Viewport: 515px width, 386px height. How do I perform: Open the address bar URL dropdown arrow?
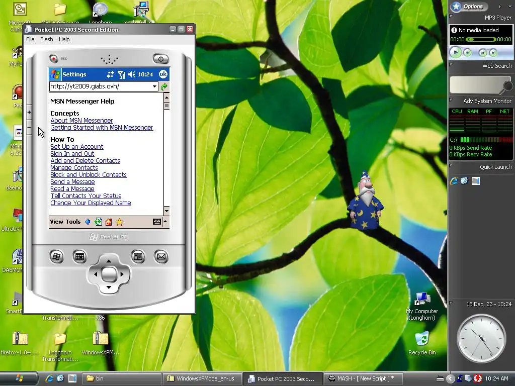154,86
